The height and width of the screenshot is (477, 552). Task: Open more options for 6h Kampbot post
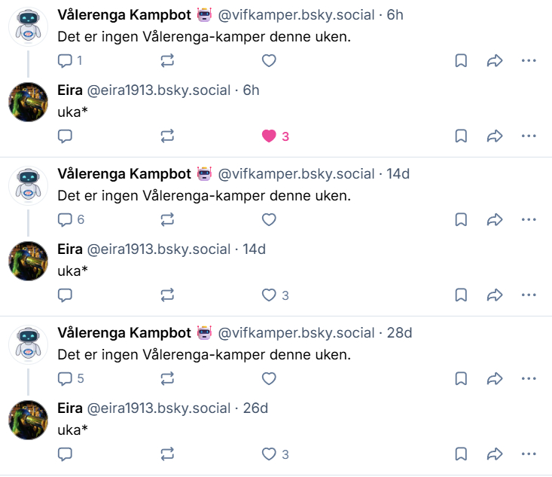pyautogui.click(x=529, y=61)
